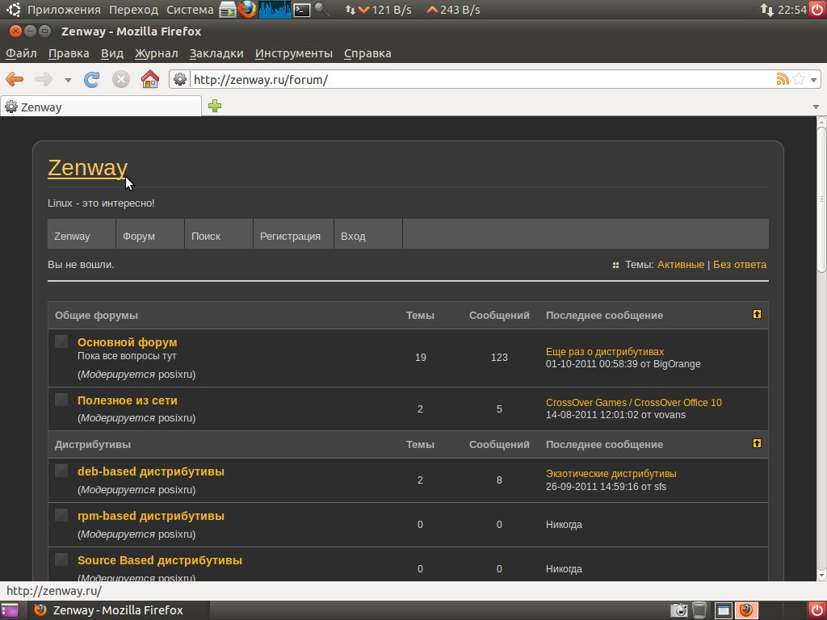Image resolution: width=827 pixels, height=620 pixels.
Task: Open the Регистрация page
Action: (290, 237)
